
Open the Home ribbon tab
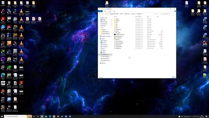105,11
